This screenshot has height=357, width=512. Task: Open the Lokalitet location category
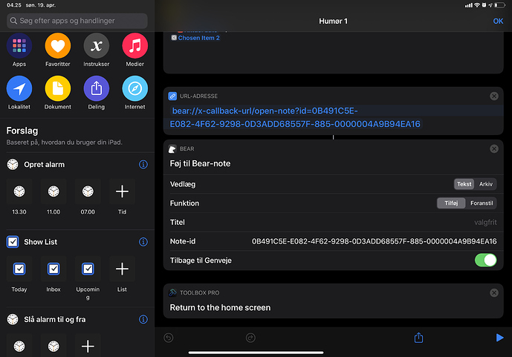[19, 93]
